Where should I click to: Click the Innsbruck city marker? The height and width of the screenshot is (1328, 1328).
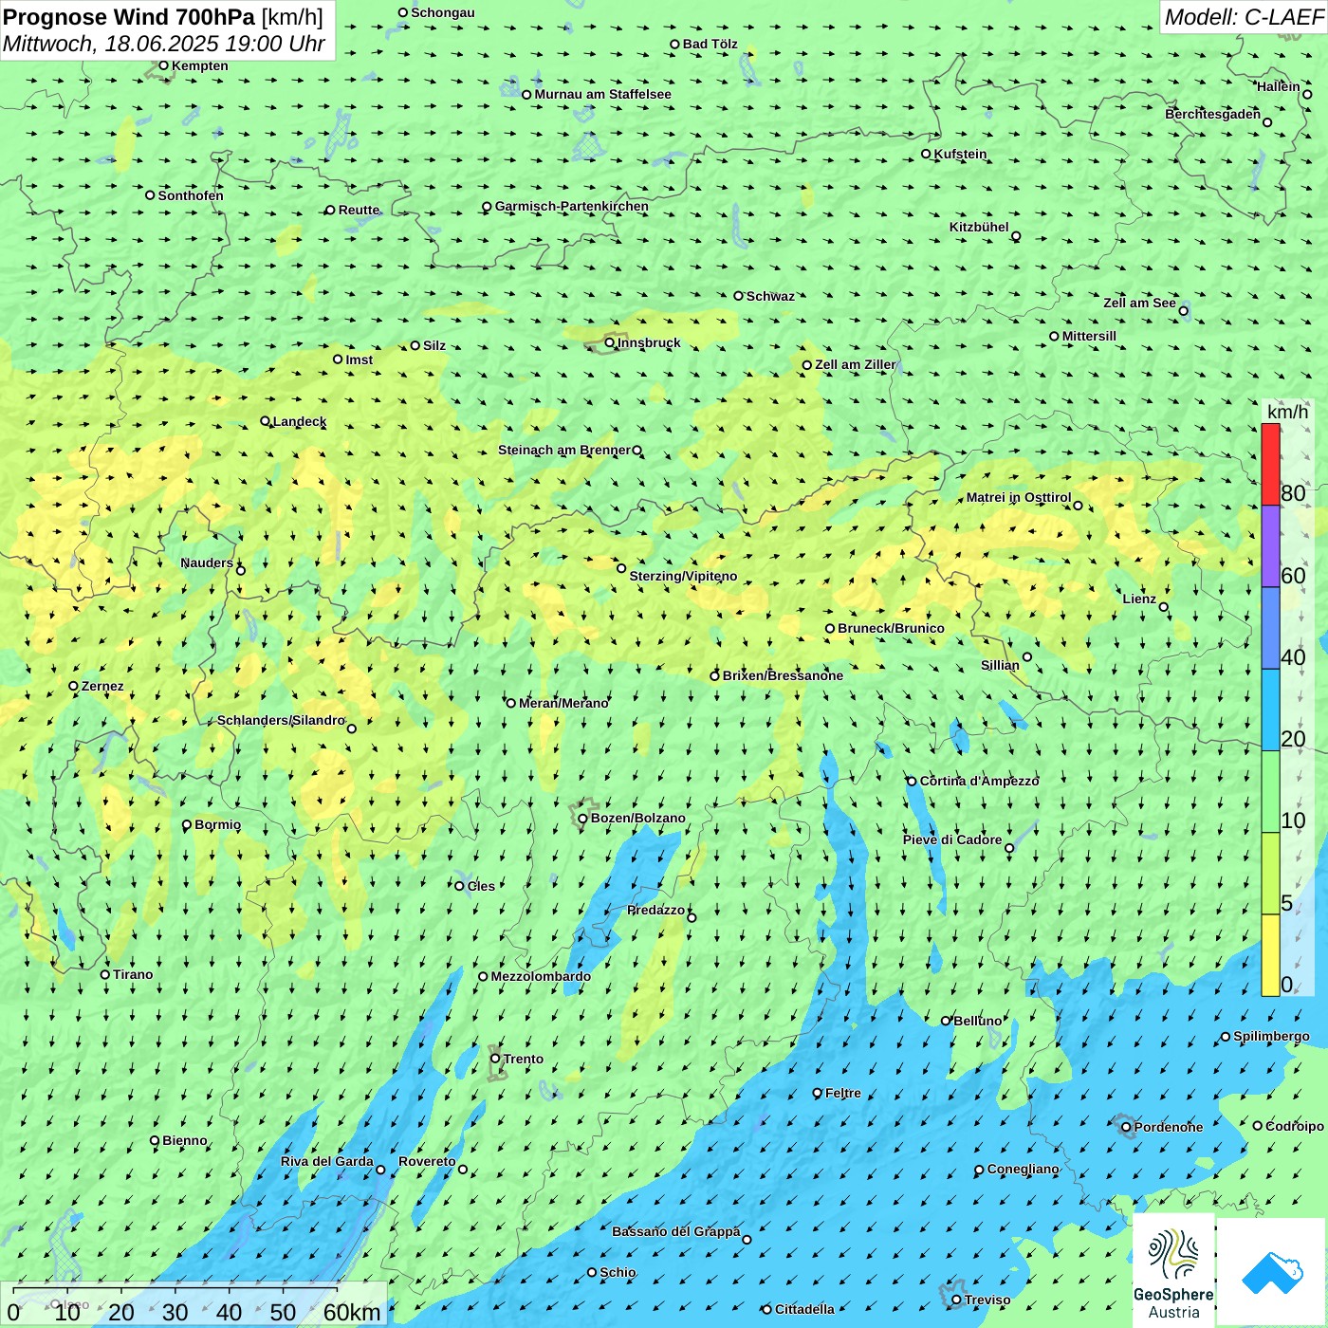[610, 342]
